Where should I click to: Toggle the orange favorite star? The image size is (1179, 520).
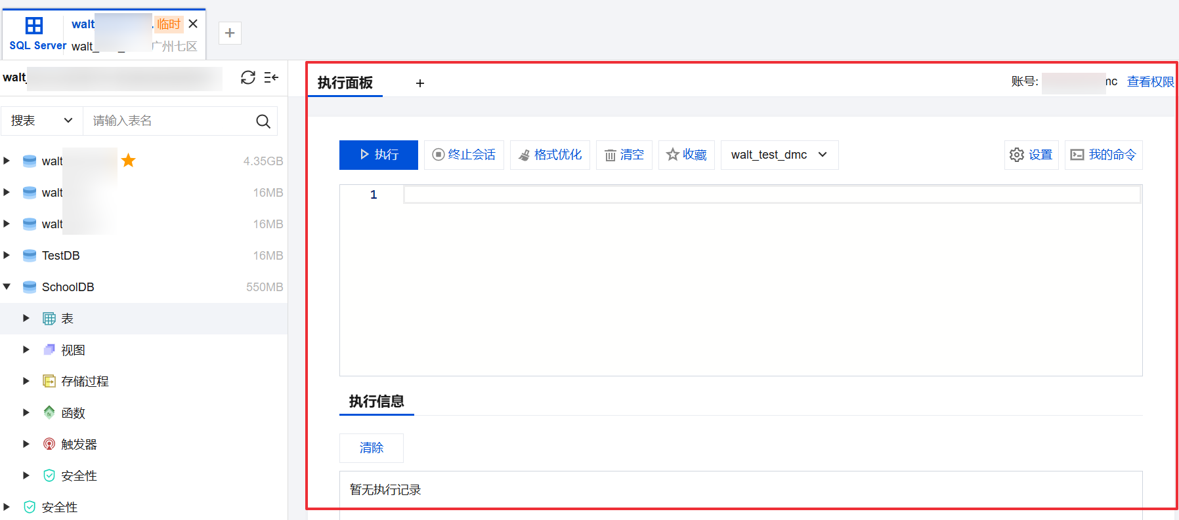[x=129, y=161]
